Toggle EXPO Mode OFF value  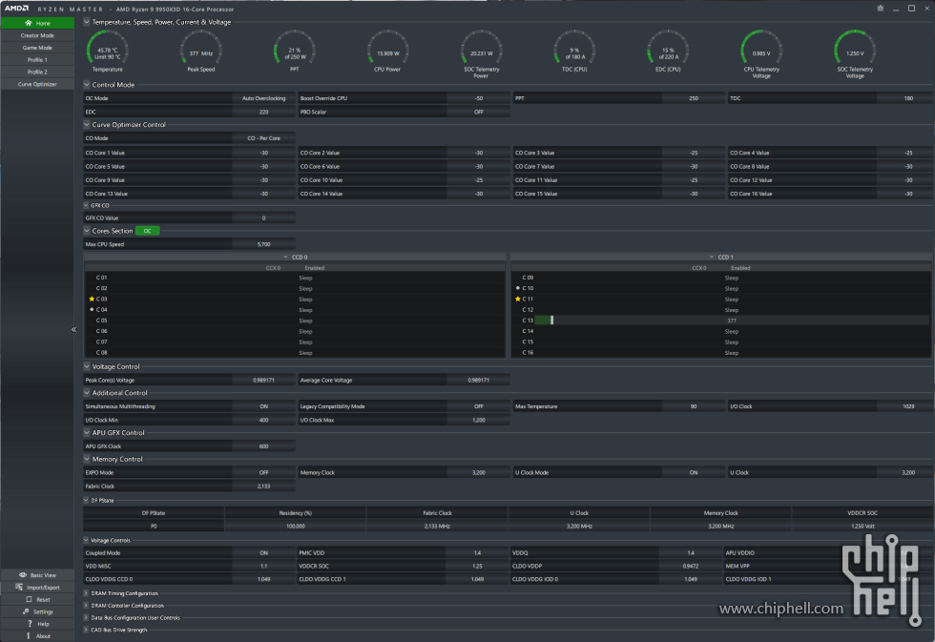coord(263,473)
